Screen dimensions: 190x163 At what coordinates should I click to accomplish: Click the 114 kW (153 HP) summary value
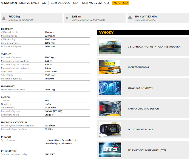146,17
